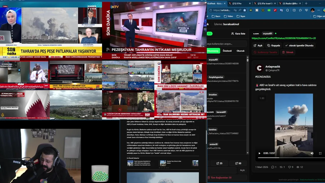Click the translate extension icon in toolbar
This screenshot has width=325, height=183.
pos(281,10)
